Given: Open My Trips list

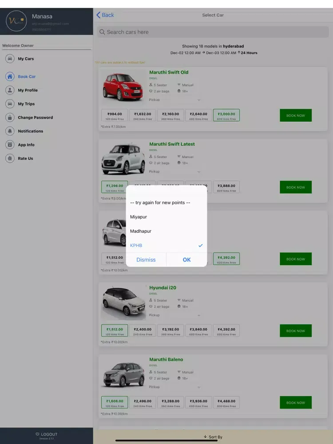Looking at the screenshot, I should click(x=26, y=103).
